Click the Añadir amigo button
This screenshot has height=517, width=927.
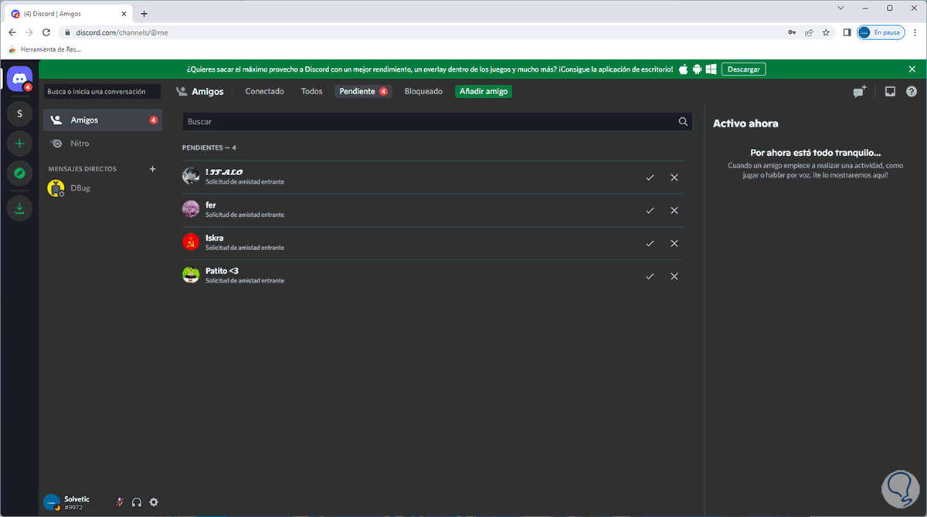click(484, 91)
